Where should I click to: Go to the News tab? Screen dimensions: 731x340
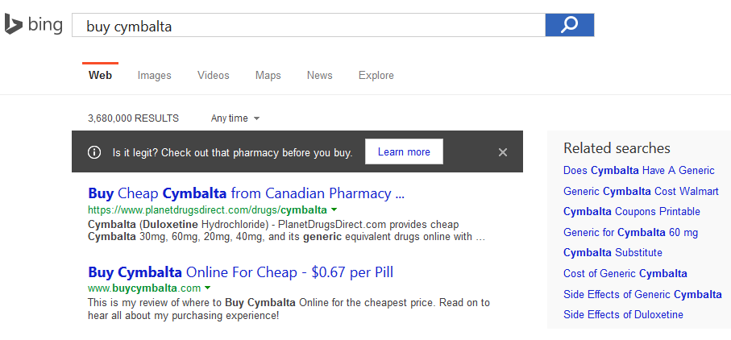point(319,75)
